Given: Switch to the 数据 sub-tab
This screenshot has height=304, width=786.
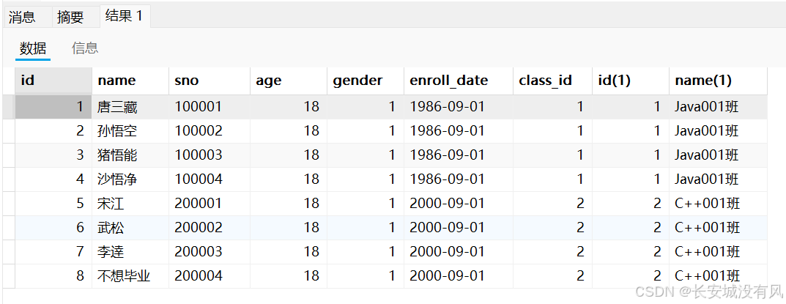Looking at the screenshot, I should (33, 48).
